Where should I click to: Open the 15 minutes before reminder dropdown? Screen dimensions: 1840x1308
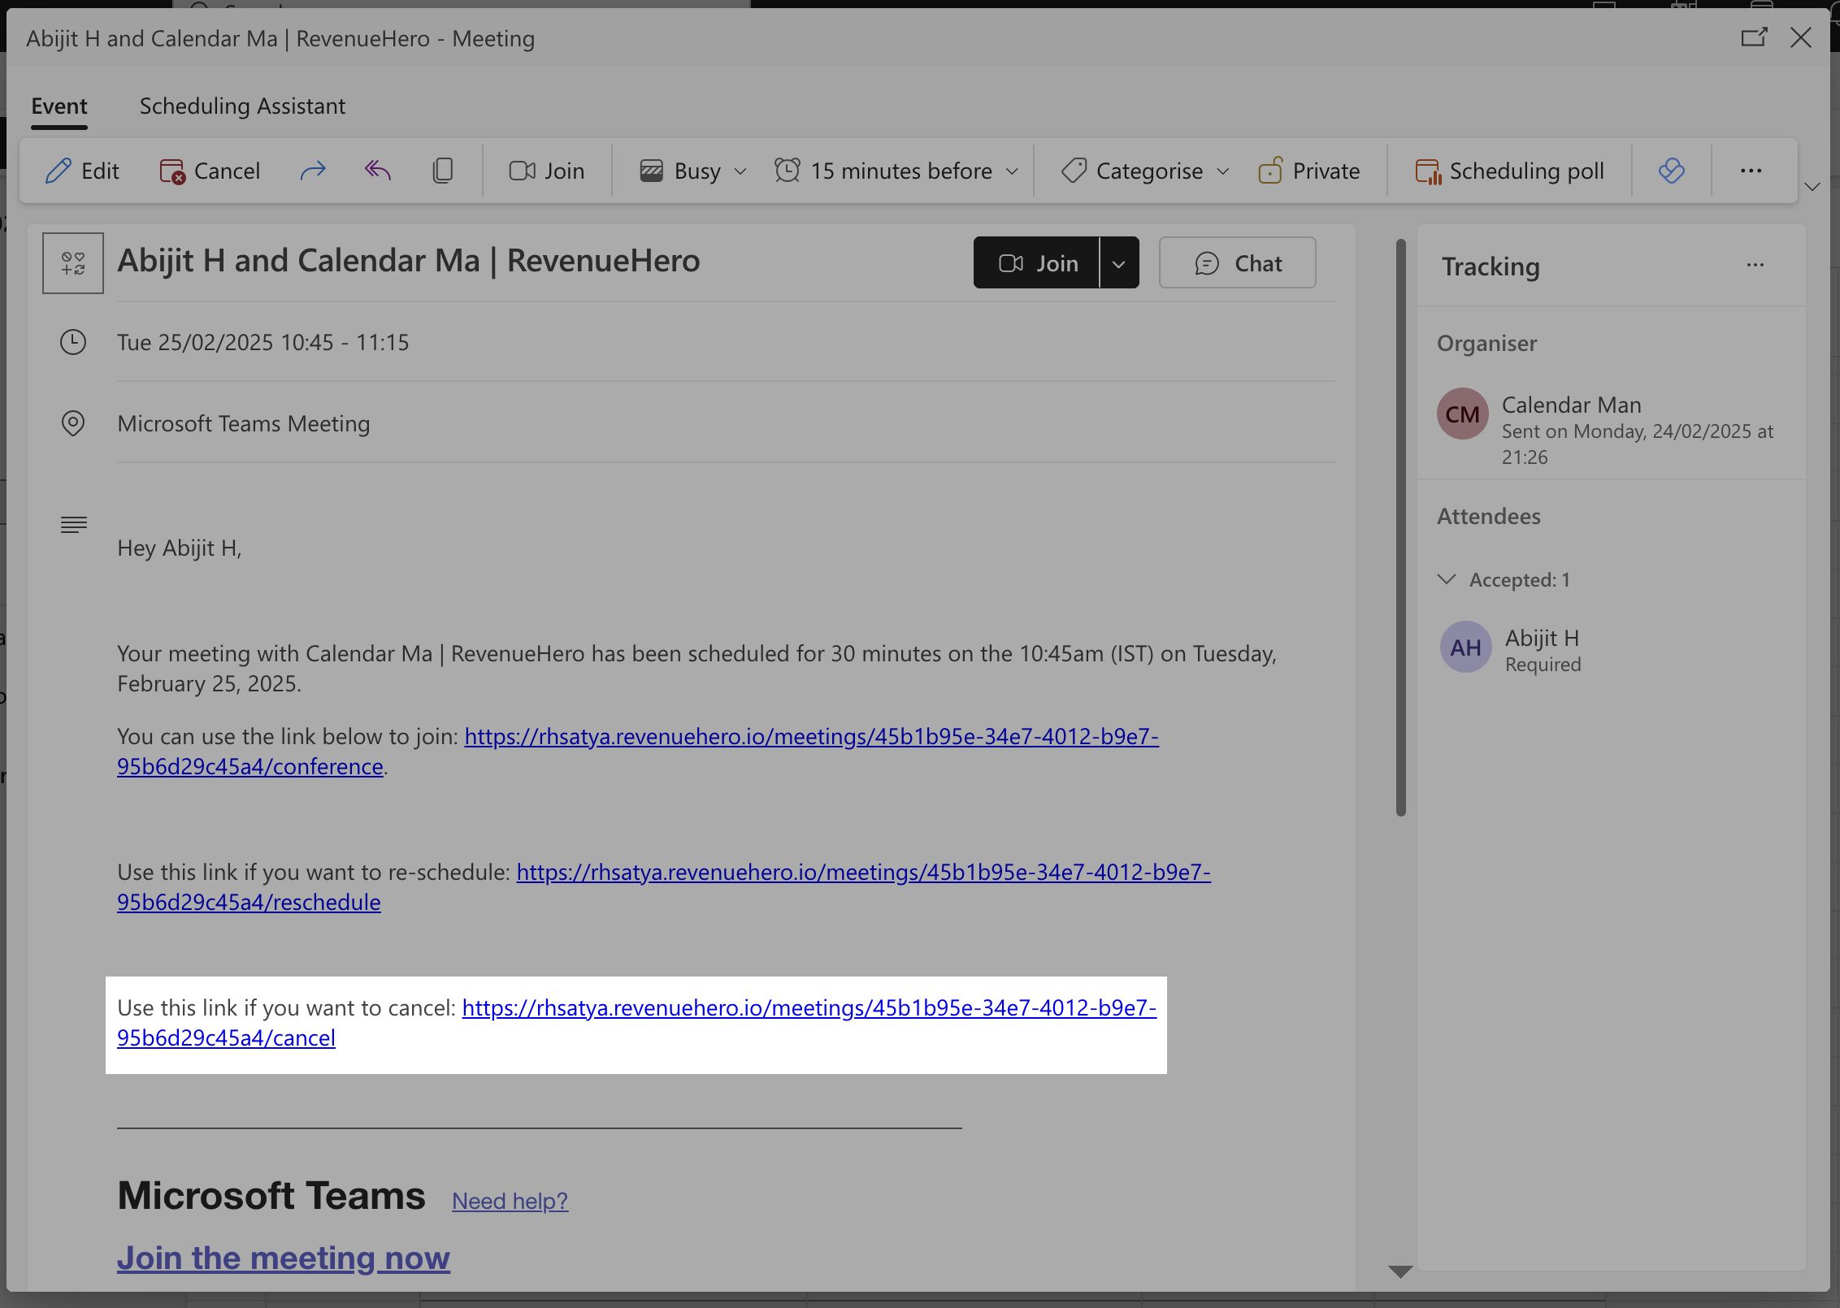[x=896, y=171]
